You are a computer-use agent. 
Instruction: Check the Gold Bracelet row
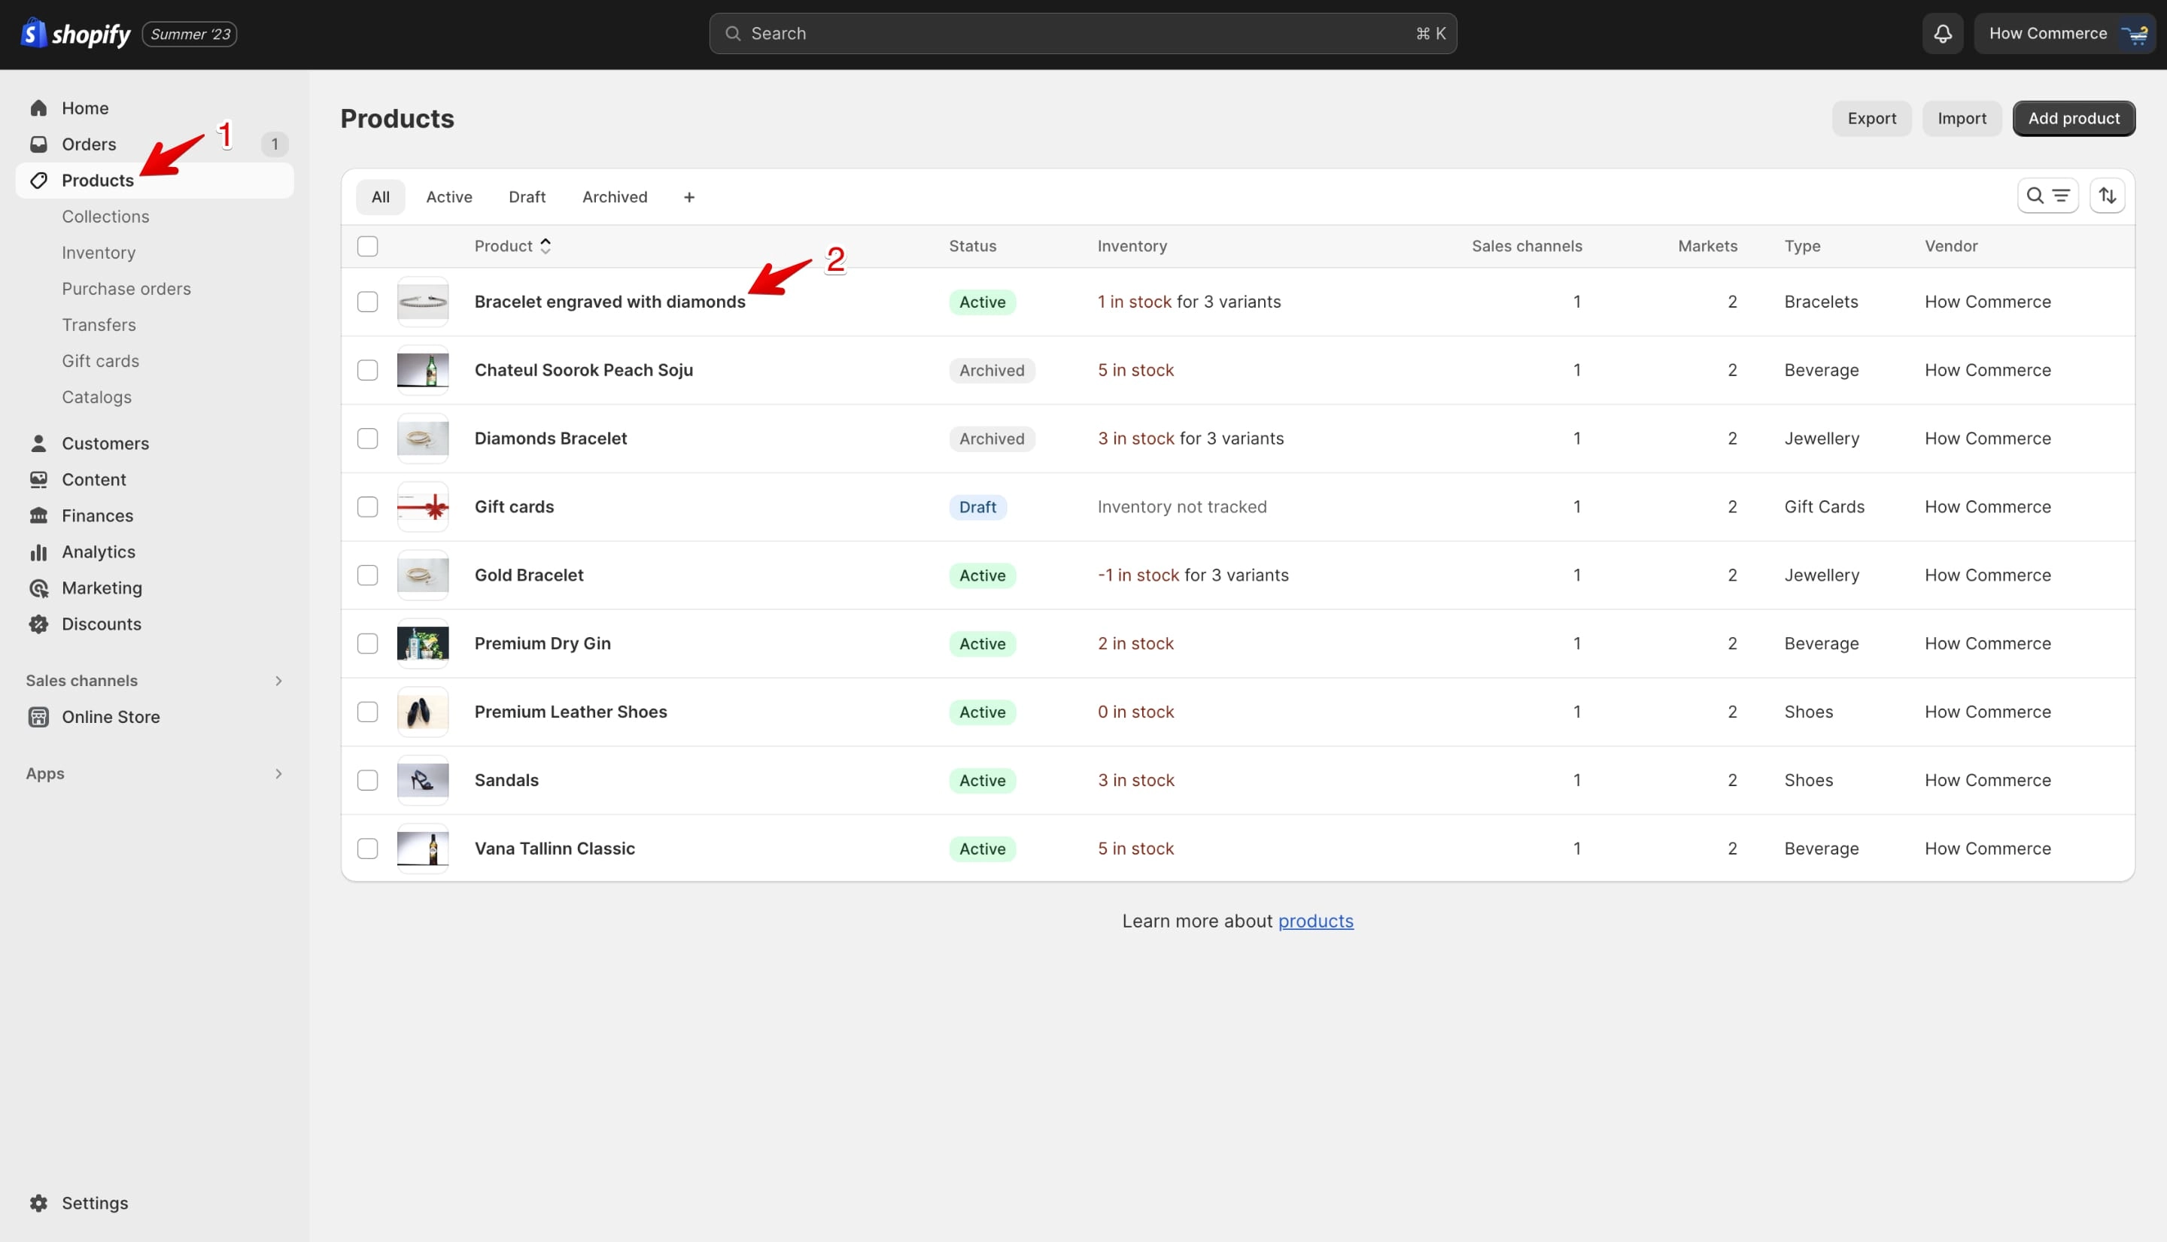coord(368,575)
